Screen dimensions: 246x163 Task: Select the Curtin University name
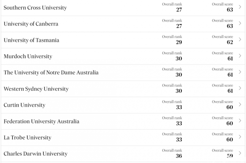click(x=25, y=105)
